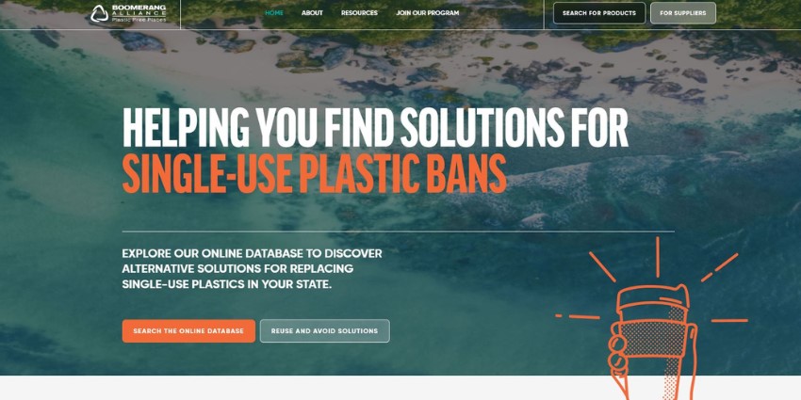
Task: Click the Boomerang Alliance wordmark text
Action: point(139,9)
